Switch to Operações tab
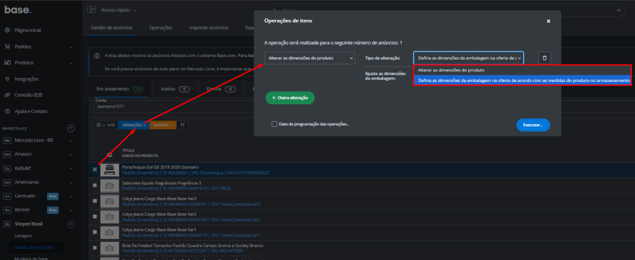 [x=161, y=28]
